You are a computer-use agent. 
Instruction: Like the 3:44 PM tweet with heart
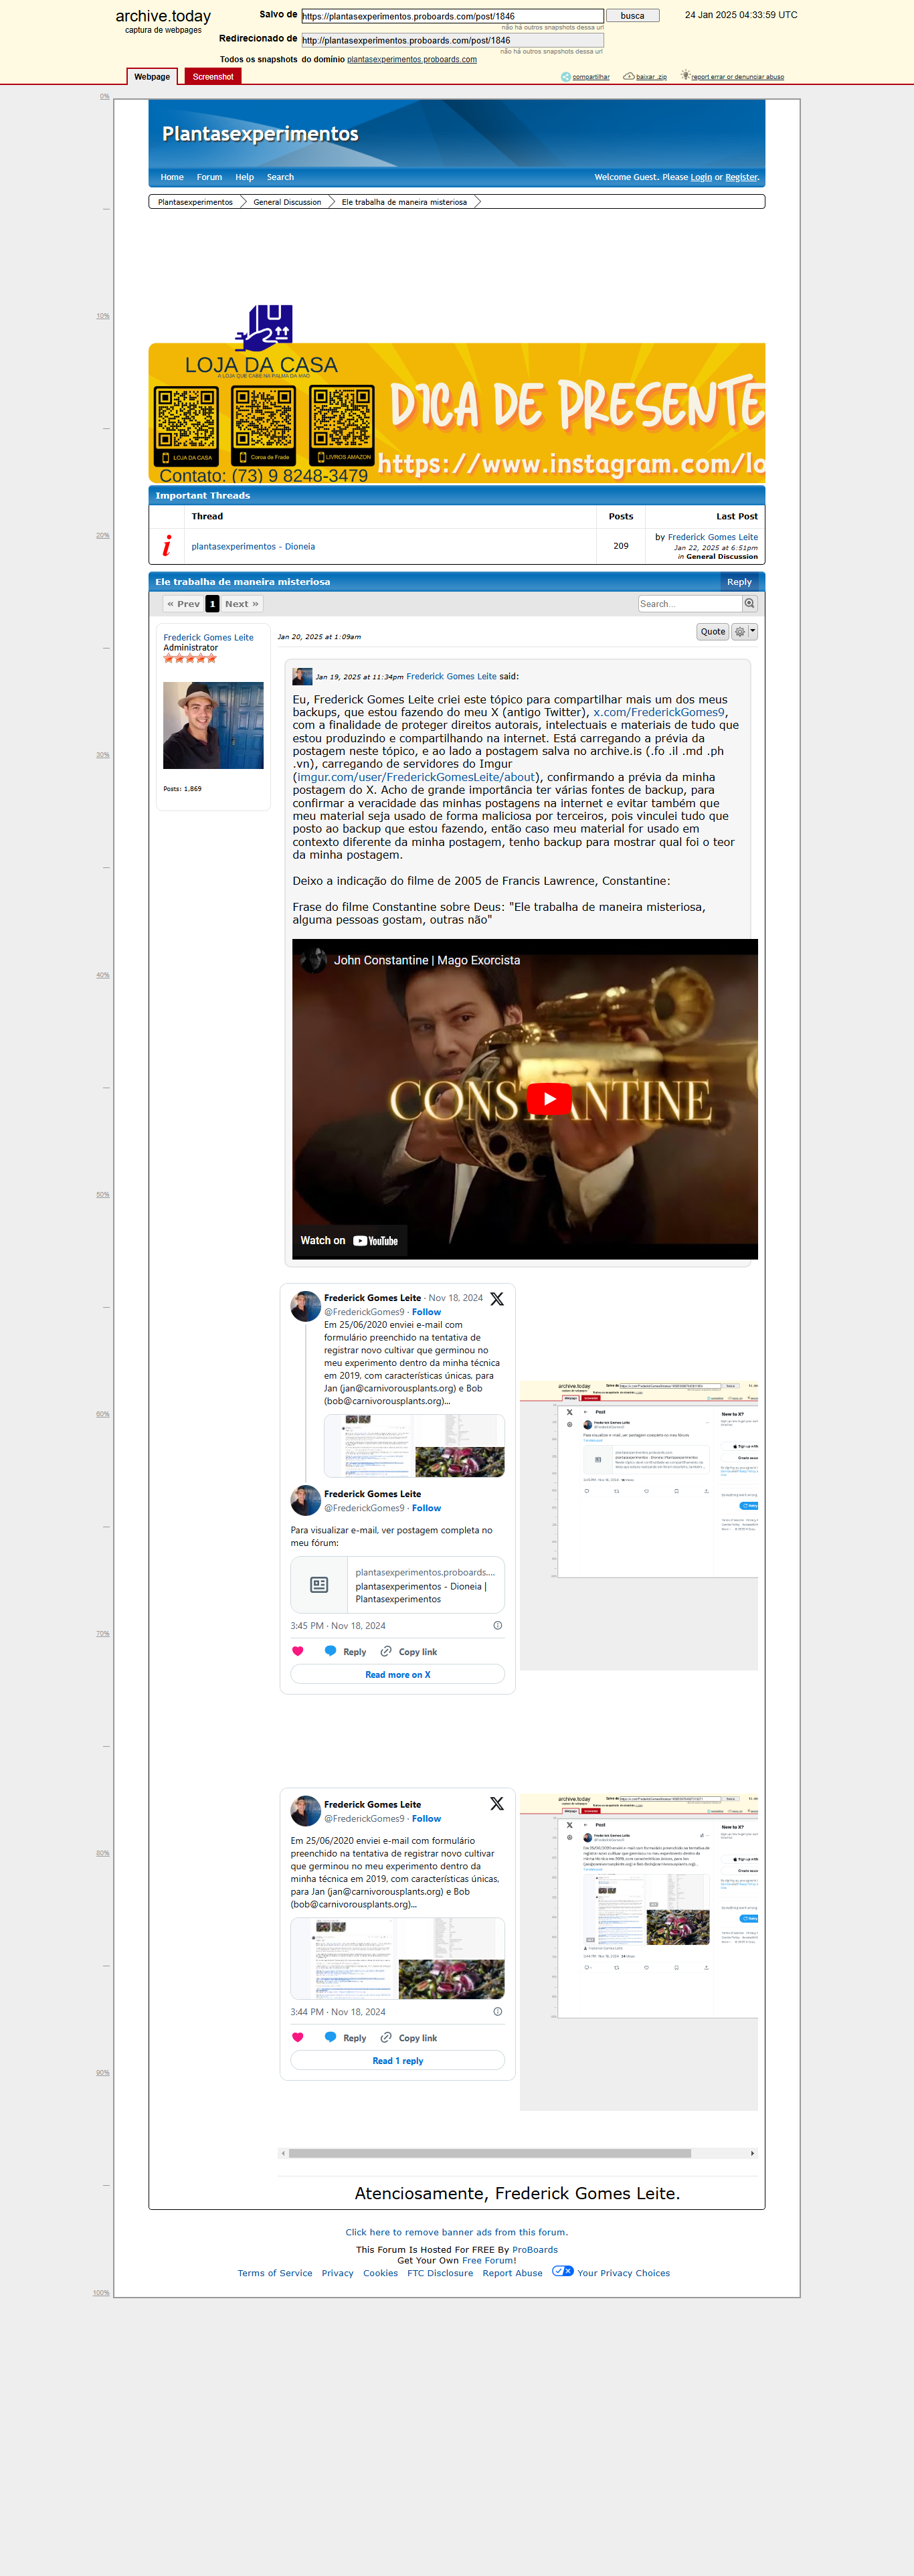click(297, 2037)
